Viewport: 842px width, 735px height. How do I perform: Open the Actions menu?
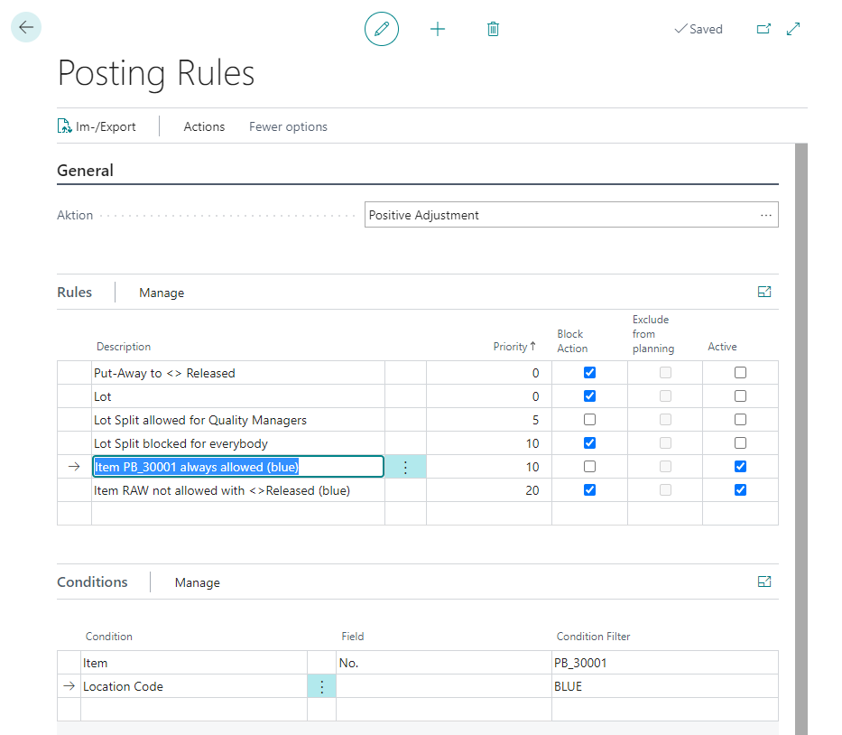point(204,126)
